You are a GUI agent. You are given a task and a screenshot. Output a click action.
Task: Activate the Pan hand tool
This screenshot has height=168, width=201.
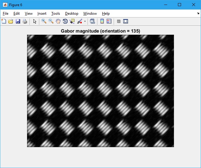point(58,21)
